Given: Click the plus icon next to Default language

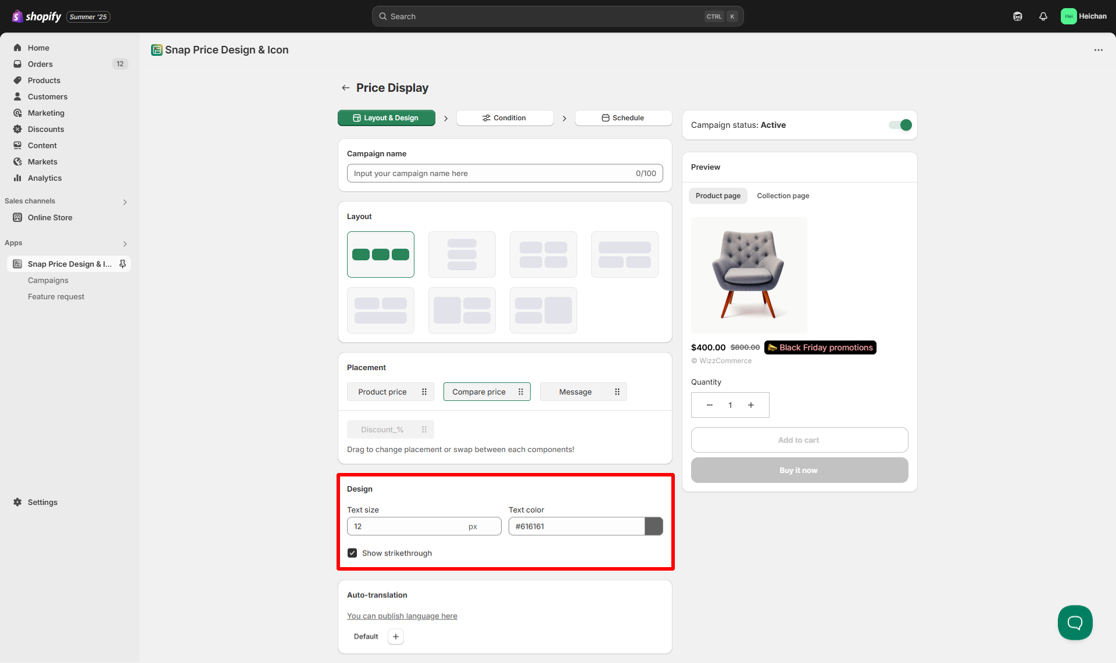Looking at the screenshot, I should 396,636.
